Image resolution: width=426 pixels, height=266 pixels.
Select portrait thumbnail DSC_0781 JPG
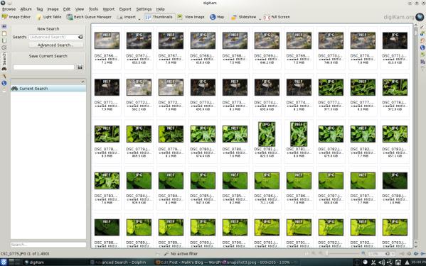tap(267, 134)
